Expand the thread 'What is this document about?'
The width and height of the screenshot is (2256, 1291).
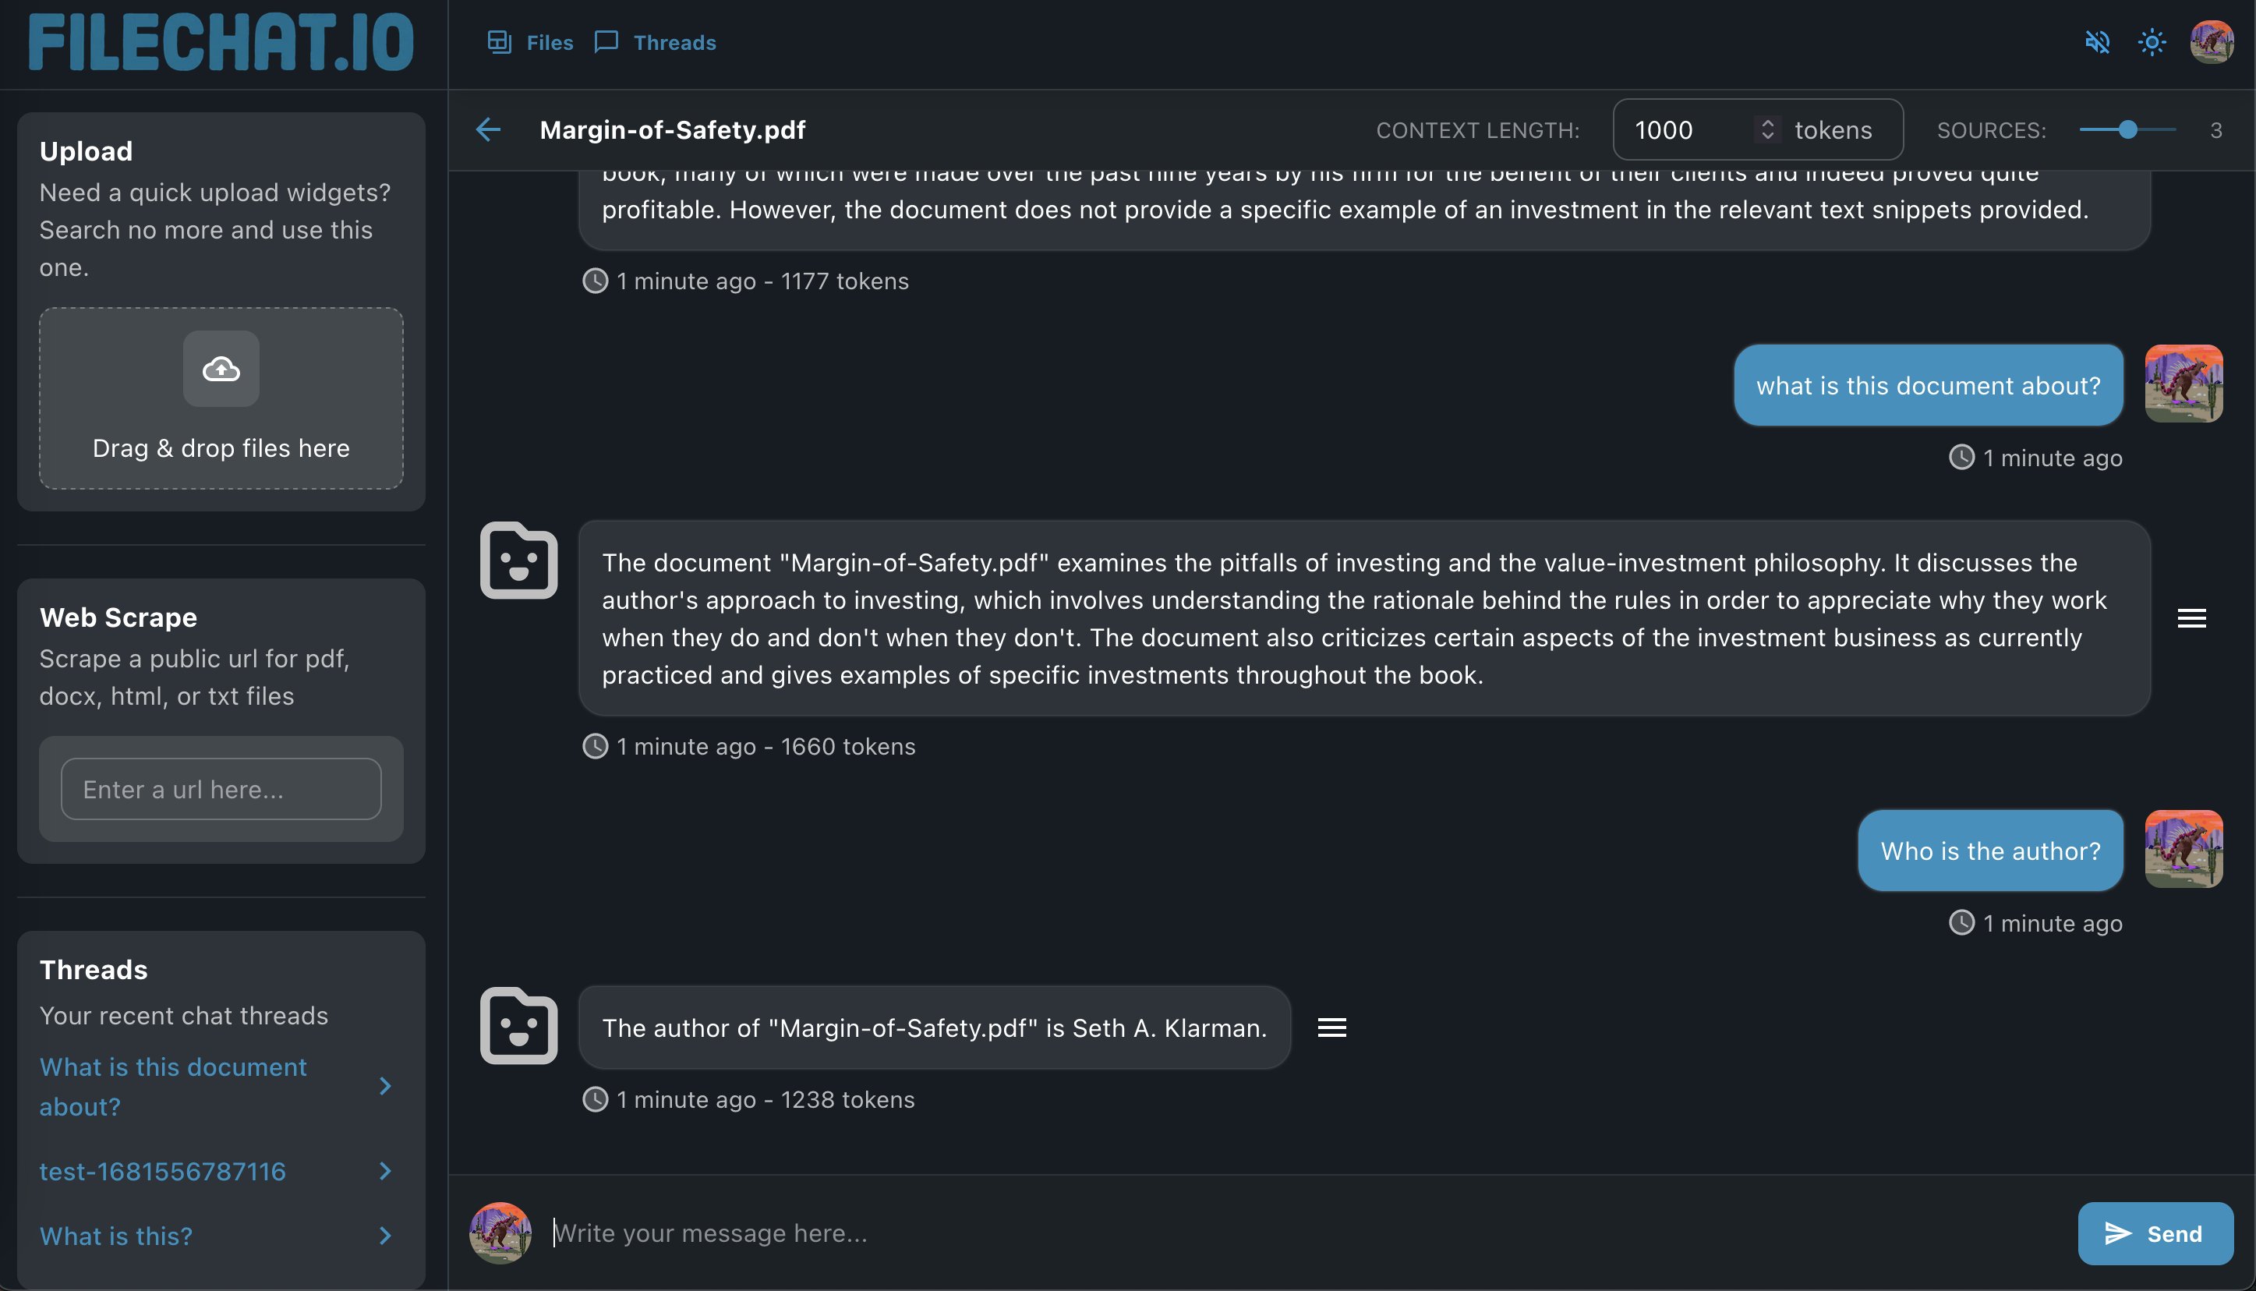pyautogui.click(x=385, y=1085)
